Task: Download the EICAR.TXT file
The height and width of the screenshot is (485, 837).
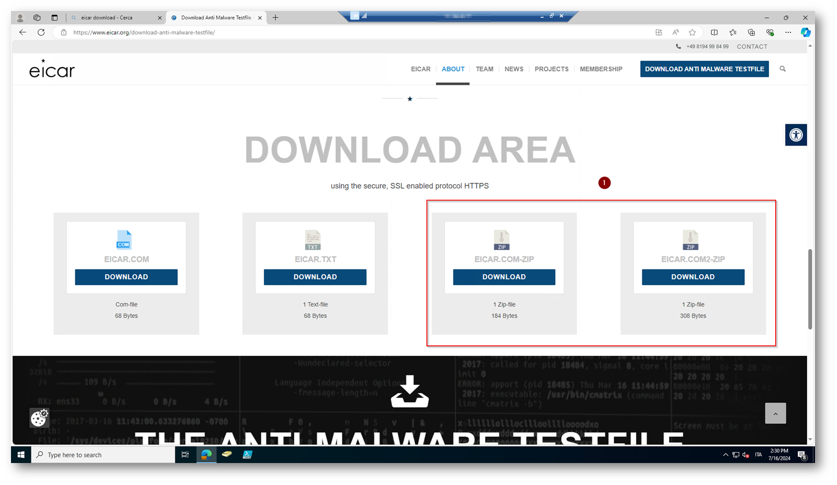Action: click(315, 277)
